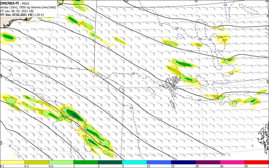Select the 'IT: Lau. 06. 02. 2021 18Z' line
This screenshot has height=168, width=269.
point(17,11)
